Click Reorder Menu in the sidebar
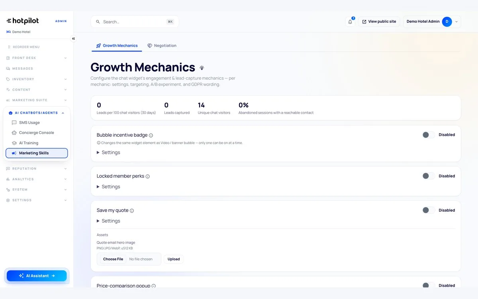The image size is (478, 299). click(x=24, y=47)
